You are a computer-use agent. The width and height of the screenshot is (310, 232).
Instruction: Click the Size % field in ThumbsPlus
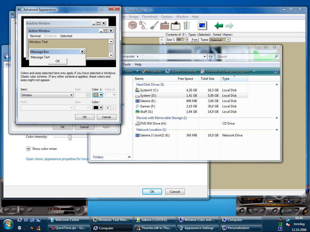(x=180, y=40)
